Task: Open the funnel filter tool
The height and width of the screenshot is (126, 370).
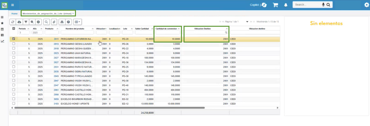Action: click(x=26, y=22)
